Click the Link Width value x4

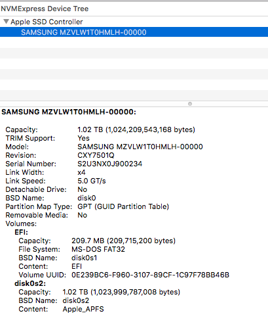tap(81, 172)
